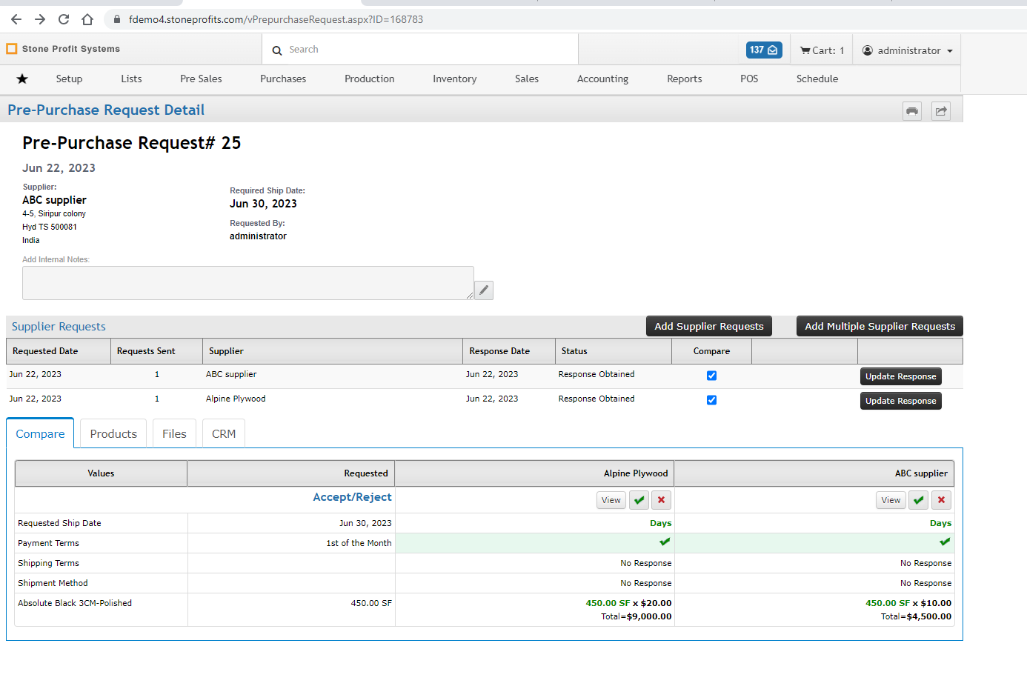Viewport: 1027px width, 689px height.
Task: Switch to the Files tab
Action: (174, 433)
